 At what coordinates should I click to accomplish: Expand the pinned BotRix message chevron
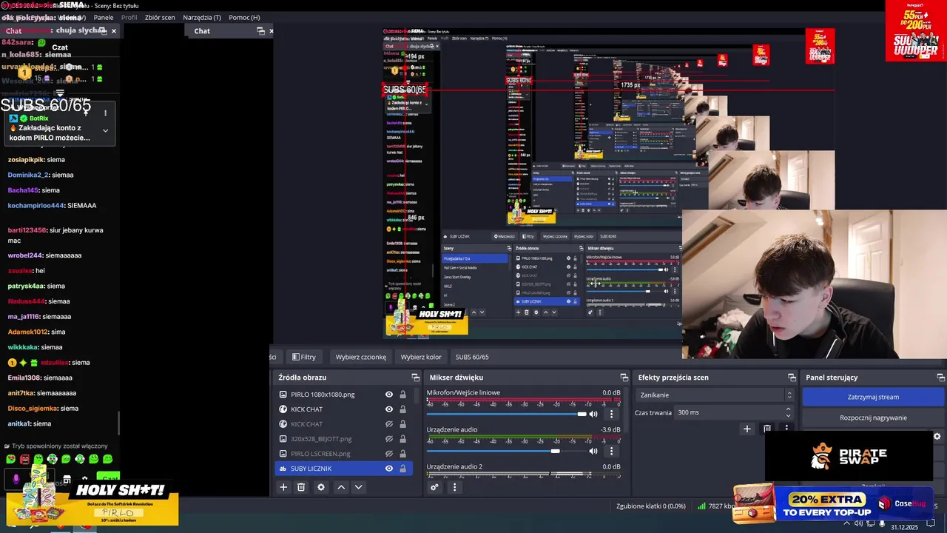105,131
